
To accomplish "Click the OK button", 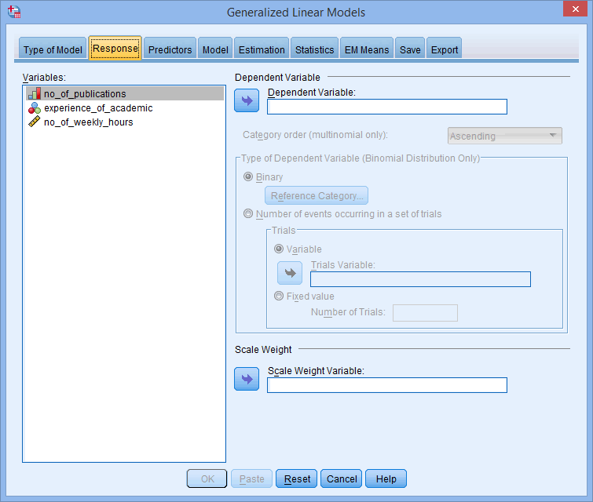I will coord(207,478).
